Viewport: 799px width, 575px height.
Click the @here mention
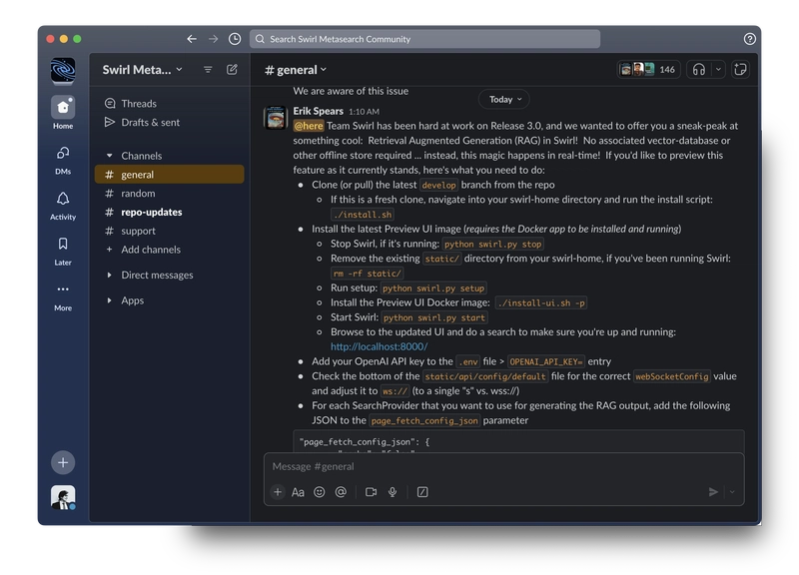(x=309, y=126)
